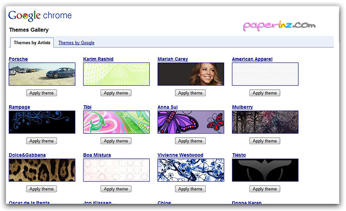Open the Boa Mistura theme link

point(97,155)
